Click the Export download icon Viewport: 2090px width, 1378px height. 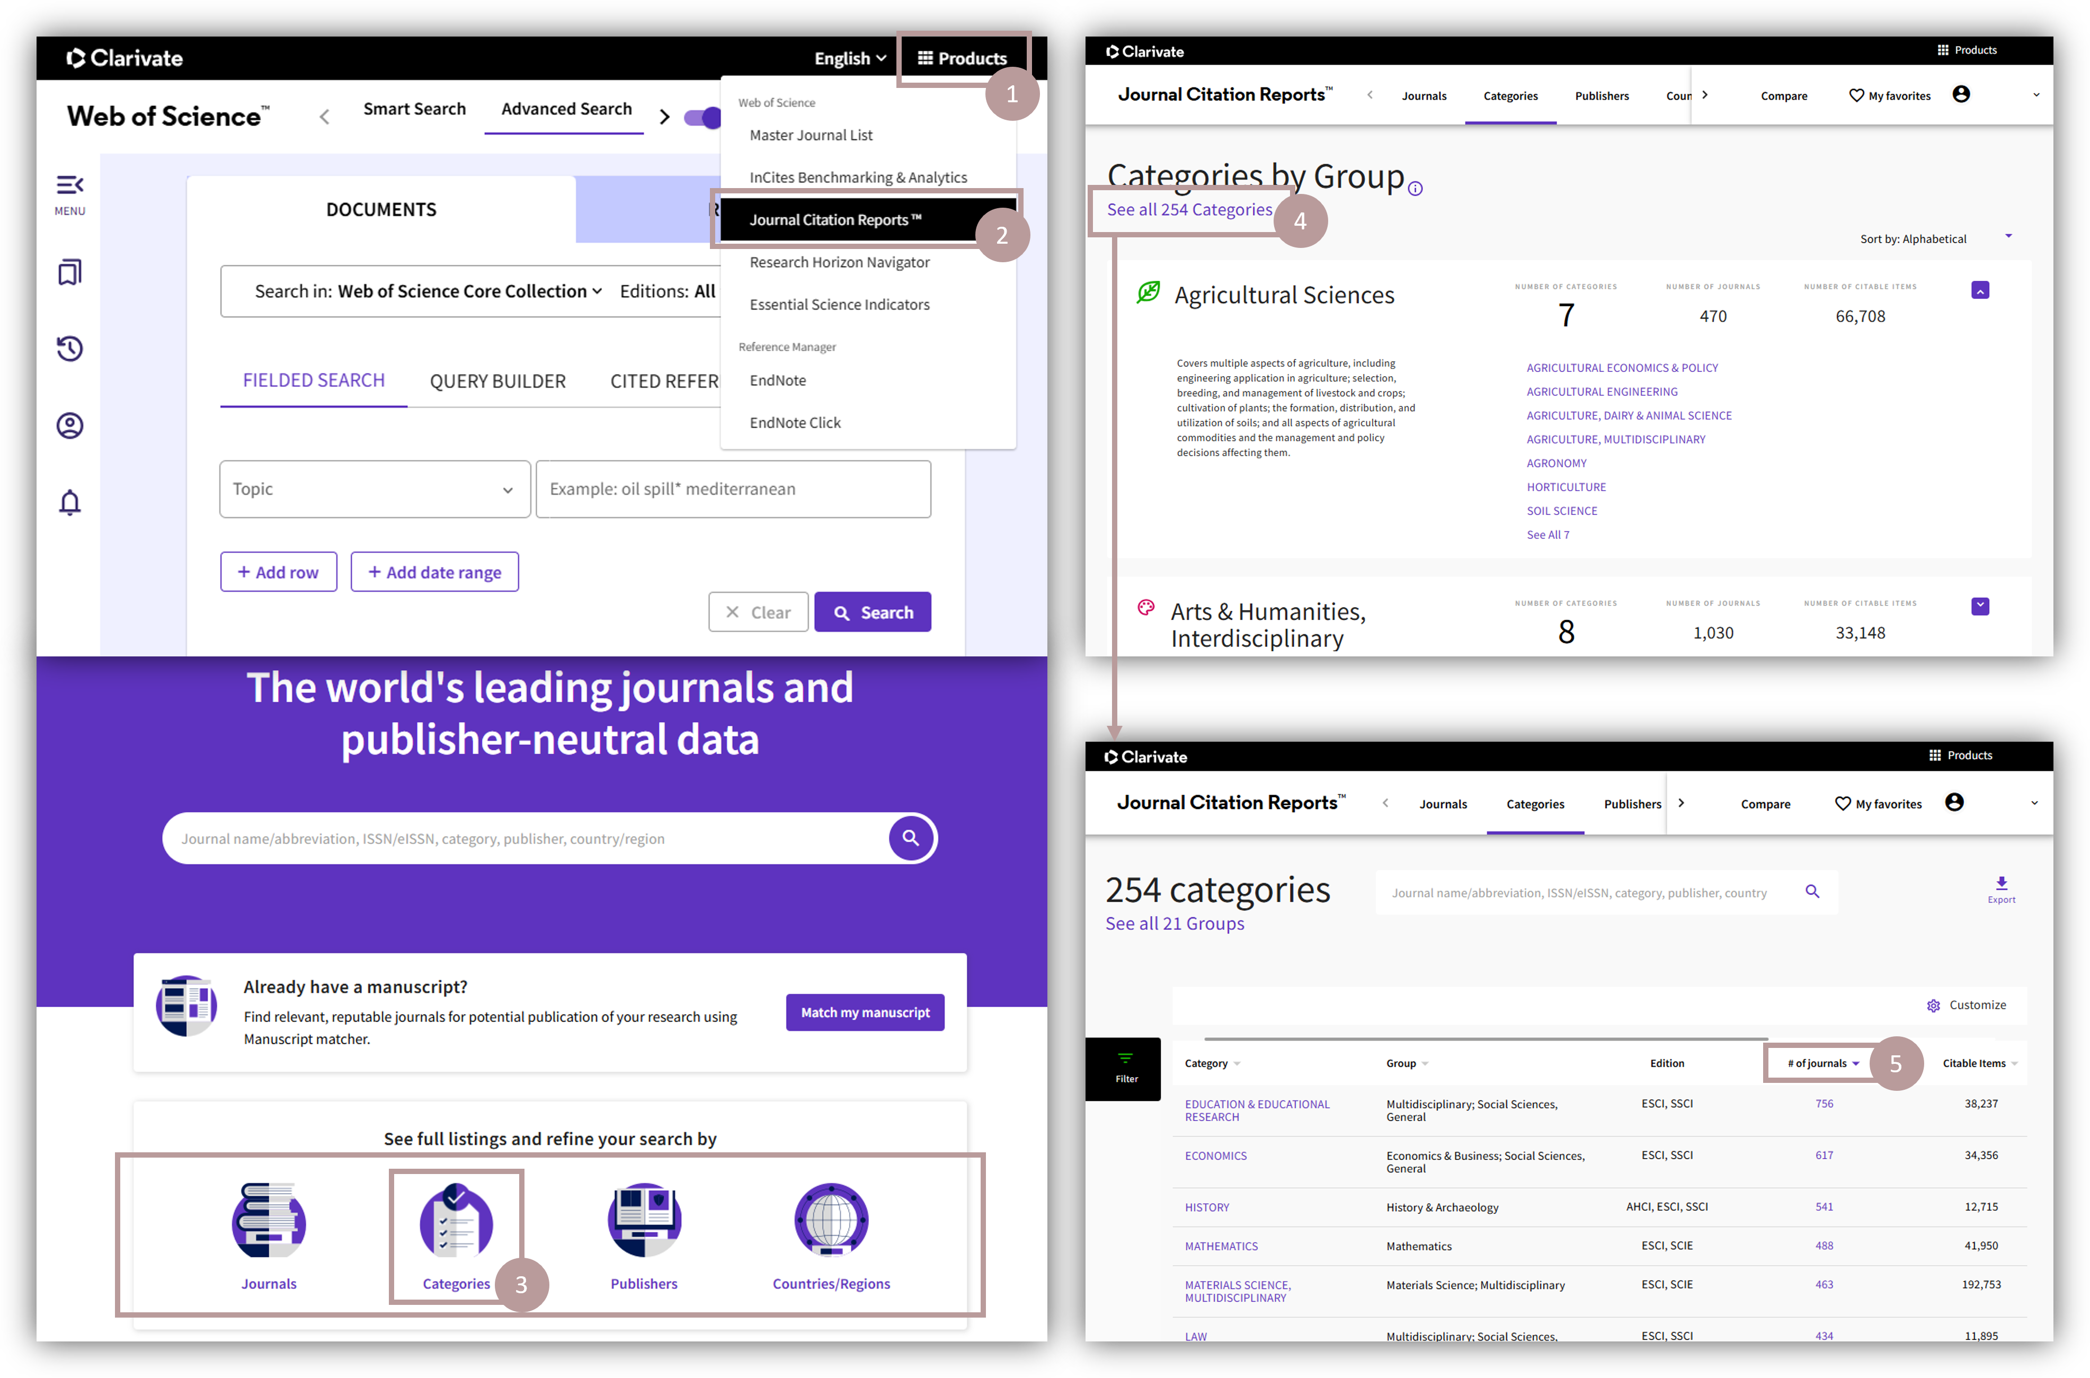click(x=2001, y=888)
